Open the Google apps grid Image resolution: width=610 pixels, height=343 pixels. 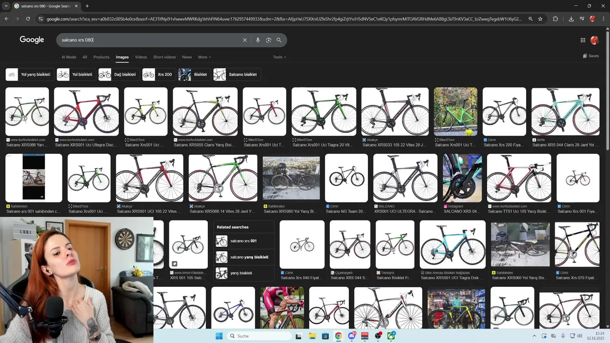[x=583, y=40]
